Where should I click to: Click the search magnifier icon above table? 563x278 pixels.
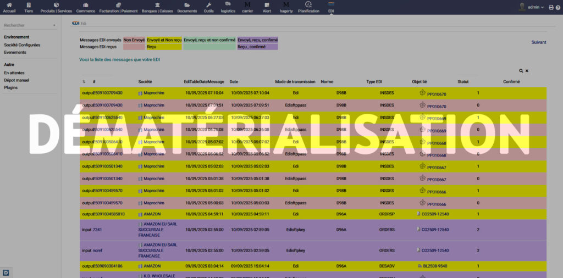pyautogui.click(x=521, y=71)
